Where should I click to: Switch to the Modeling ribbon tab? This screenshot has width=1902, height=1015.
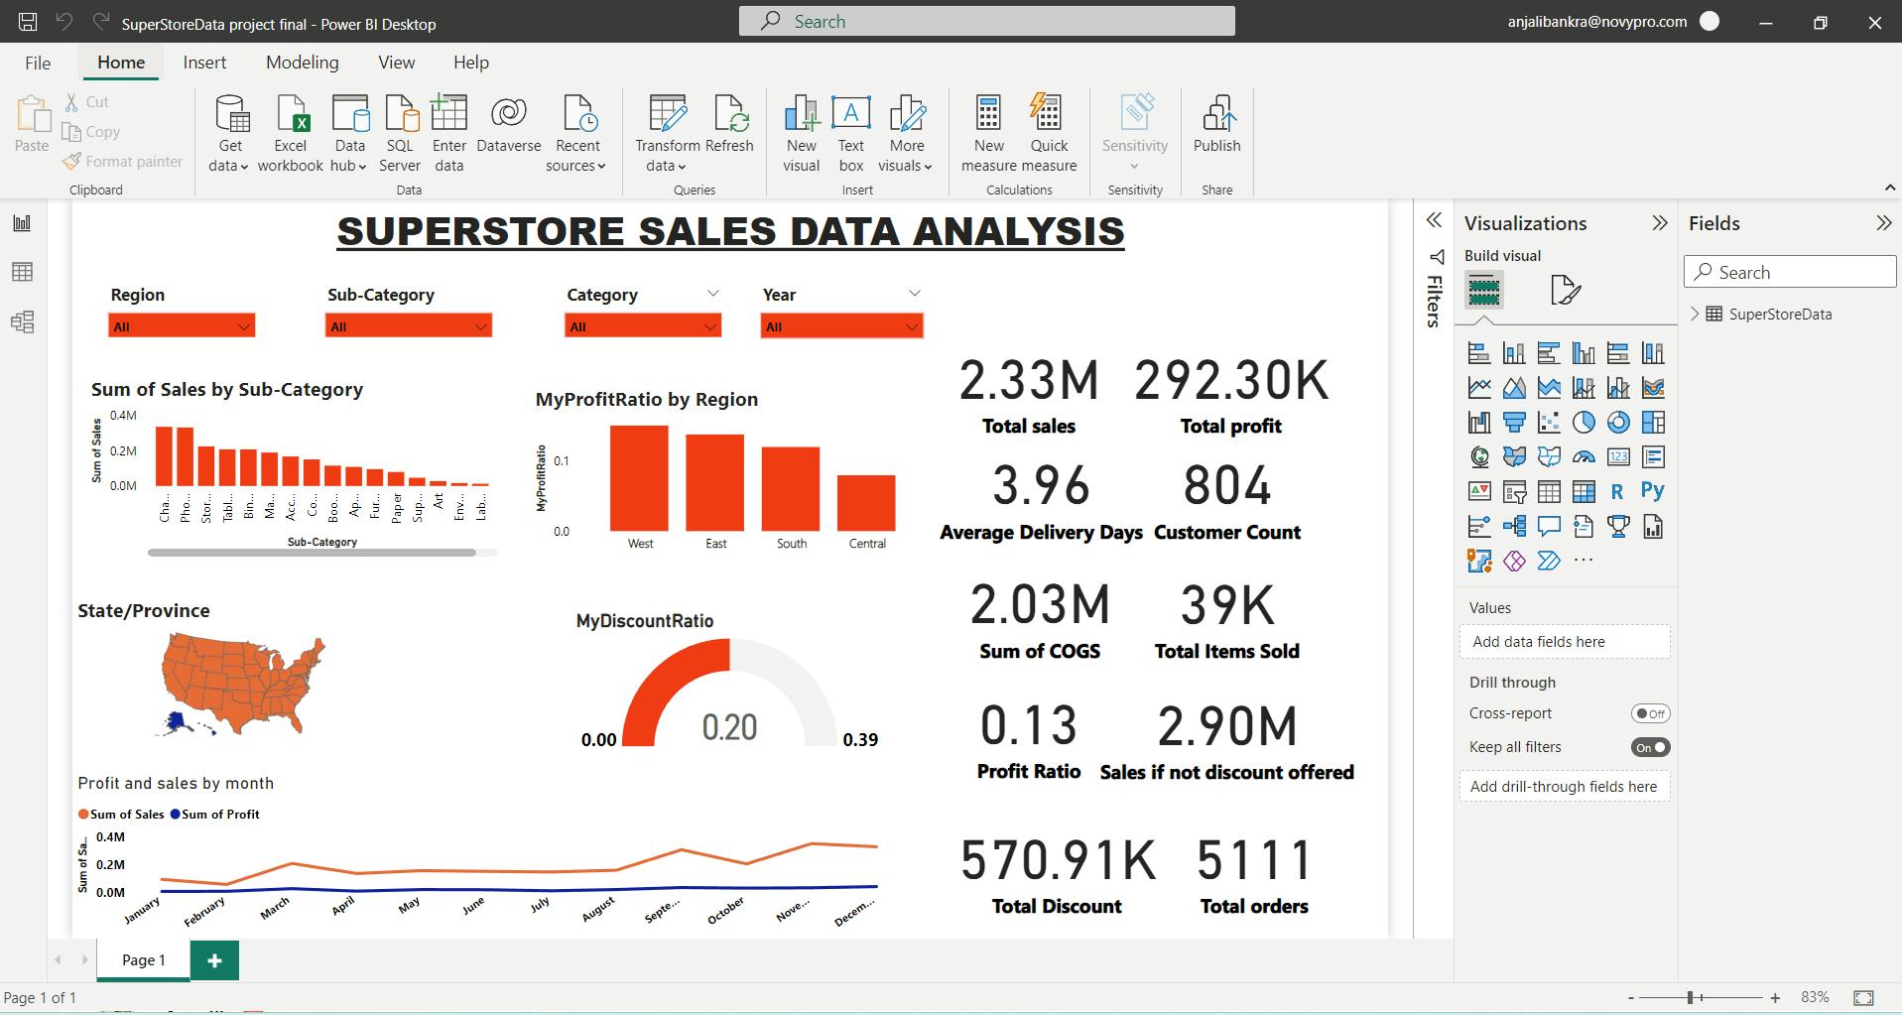(301, 62)
